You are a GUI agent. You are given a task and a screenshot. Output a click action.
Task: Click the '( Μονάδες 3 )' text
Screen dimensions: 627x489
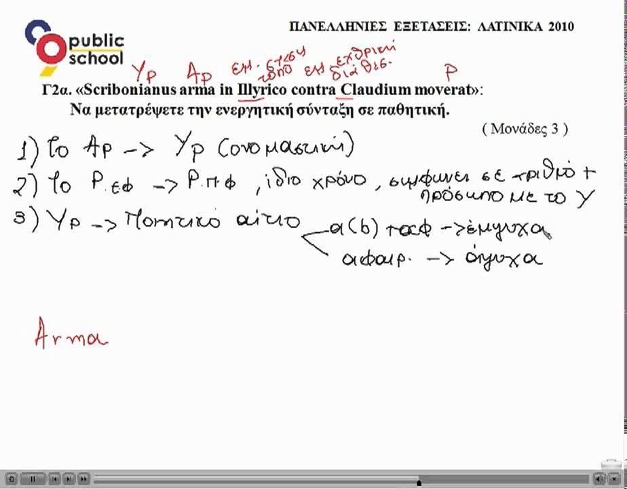click(525, 129)
